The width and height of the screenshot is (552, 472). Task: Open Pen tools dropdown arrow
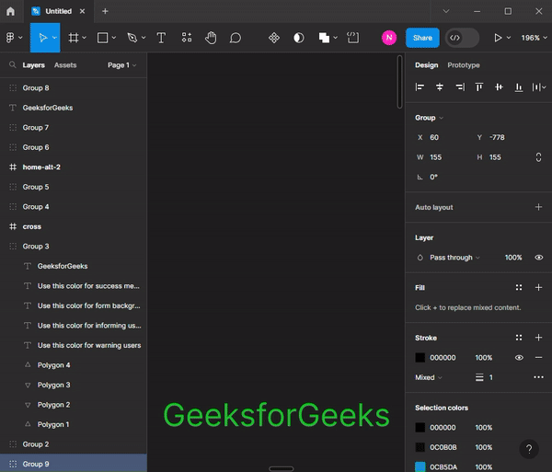pos(144,38)
